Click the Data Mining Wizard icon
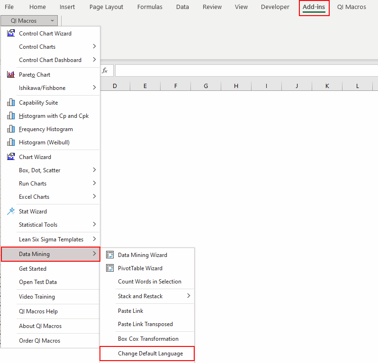This screenshot has height=363, width=378. pos(110,255)
